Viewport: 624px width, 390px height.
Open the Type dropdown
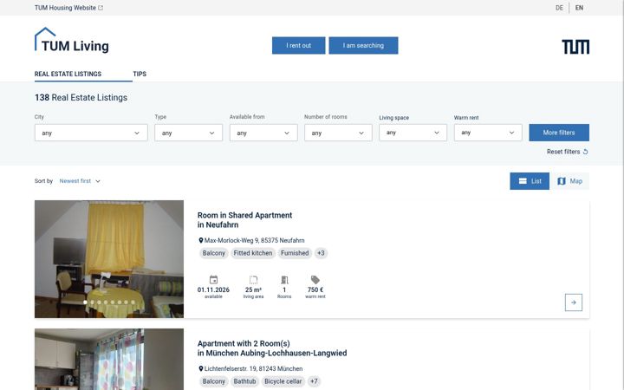[189, 133]
